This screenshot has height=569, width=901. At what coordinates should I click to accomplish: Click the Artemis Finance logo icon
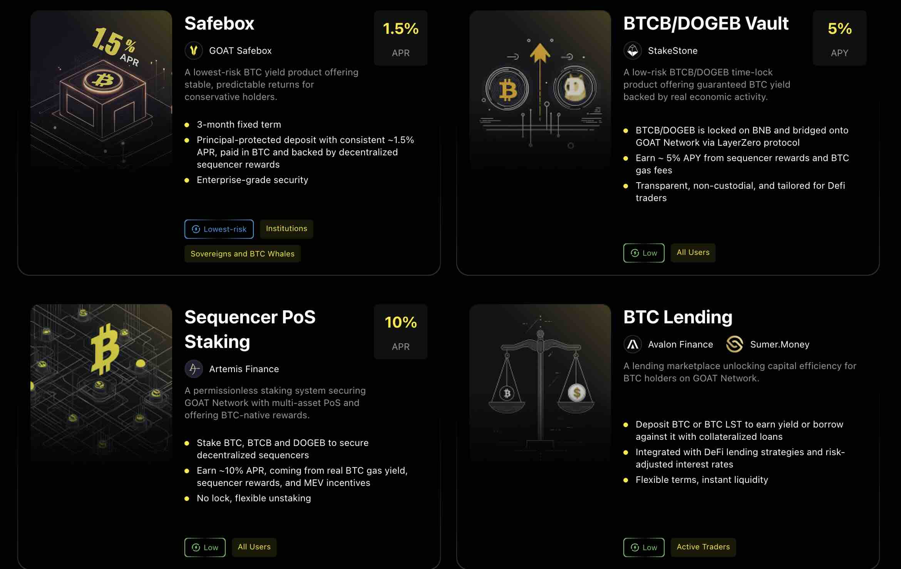click(194, 369)
